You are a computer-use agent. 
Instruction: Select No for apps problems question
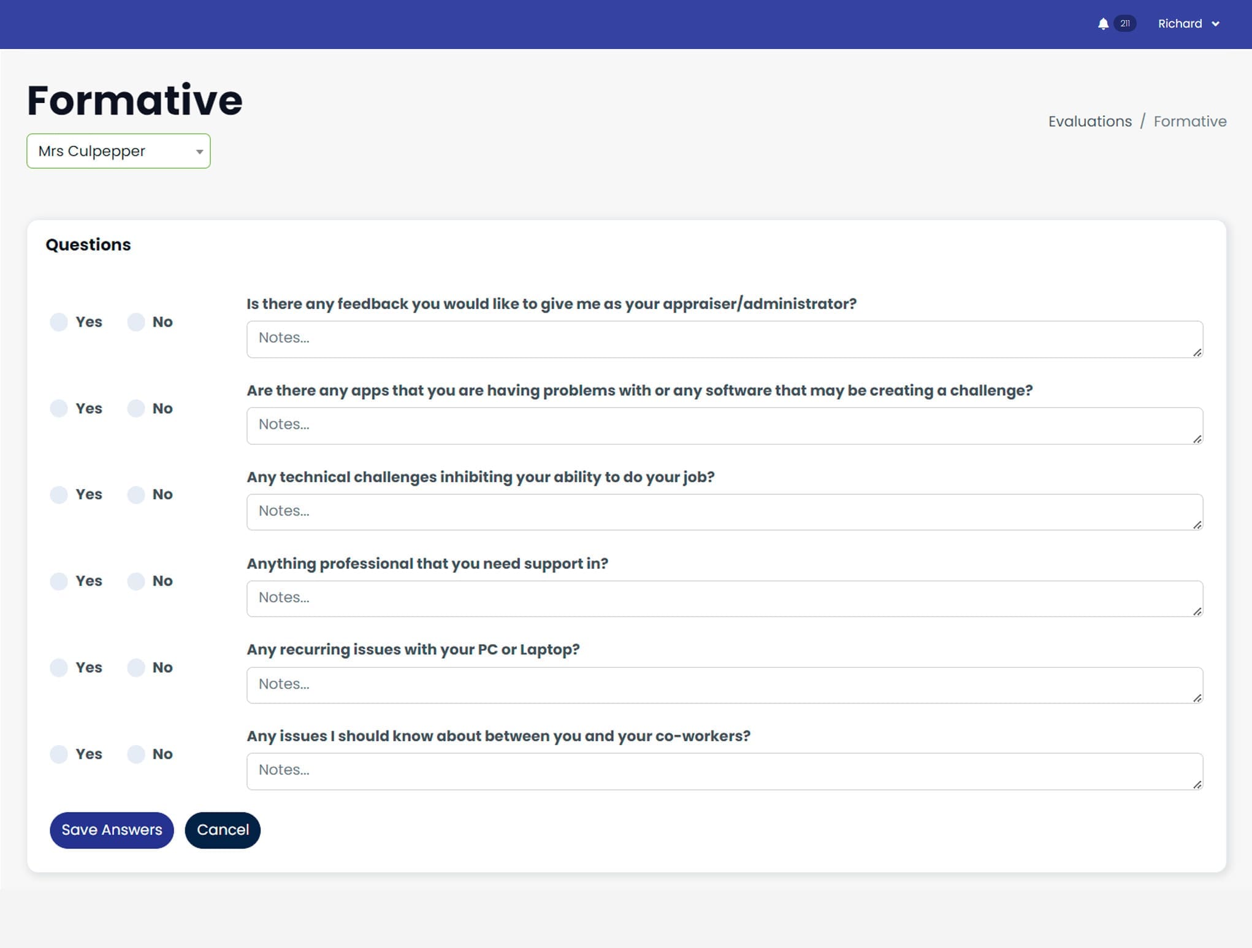(x=137, y=408)
